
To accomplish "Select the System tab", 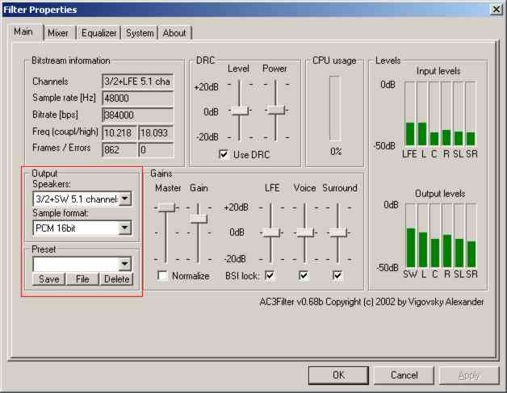I will [x=140, y=33].
